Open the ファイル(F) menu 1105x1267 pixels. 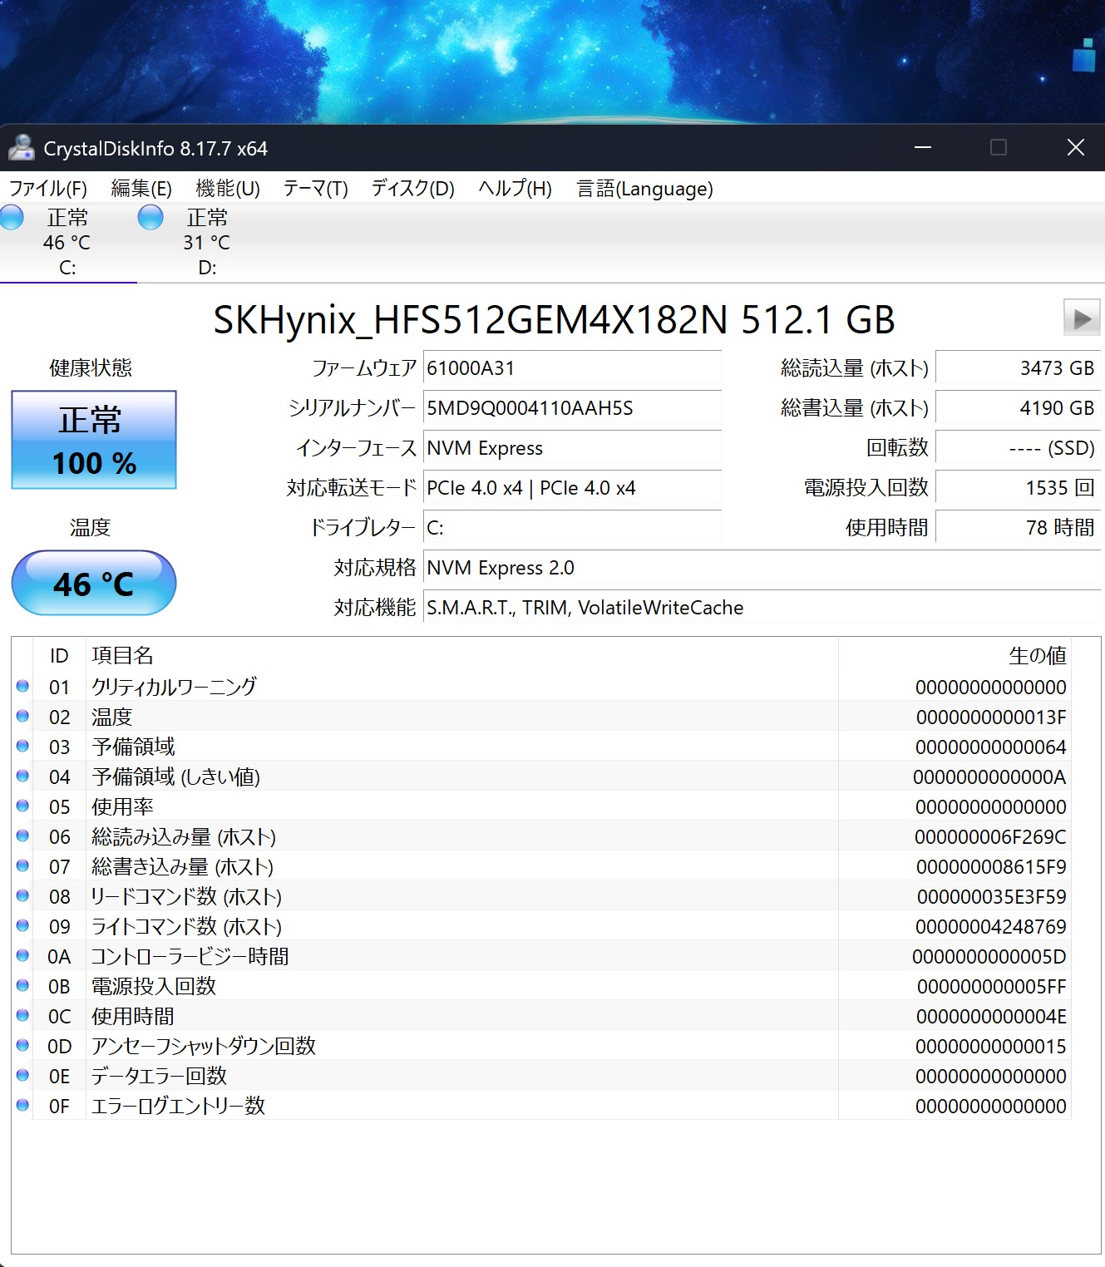coord(48,189)
